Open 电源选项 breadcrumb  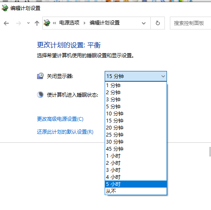pyautogui.click(x=69, y=23)
